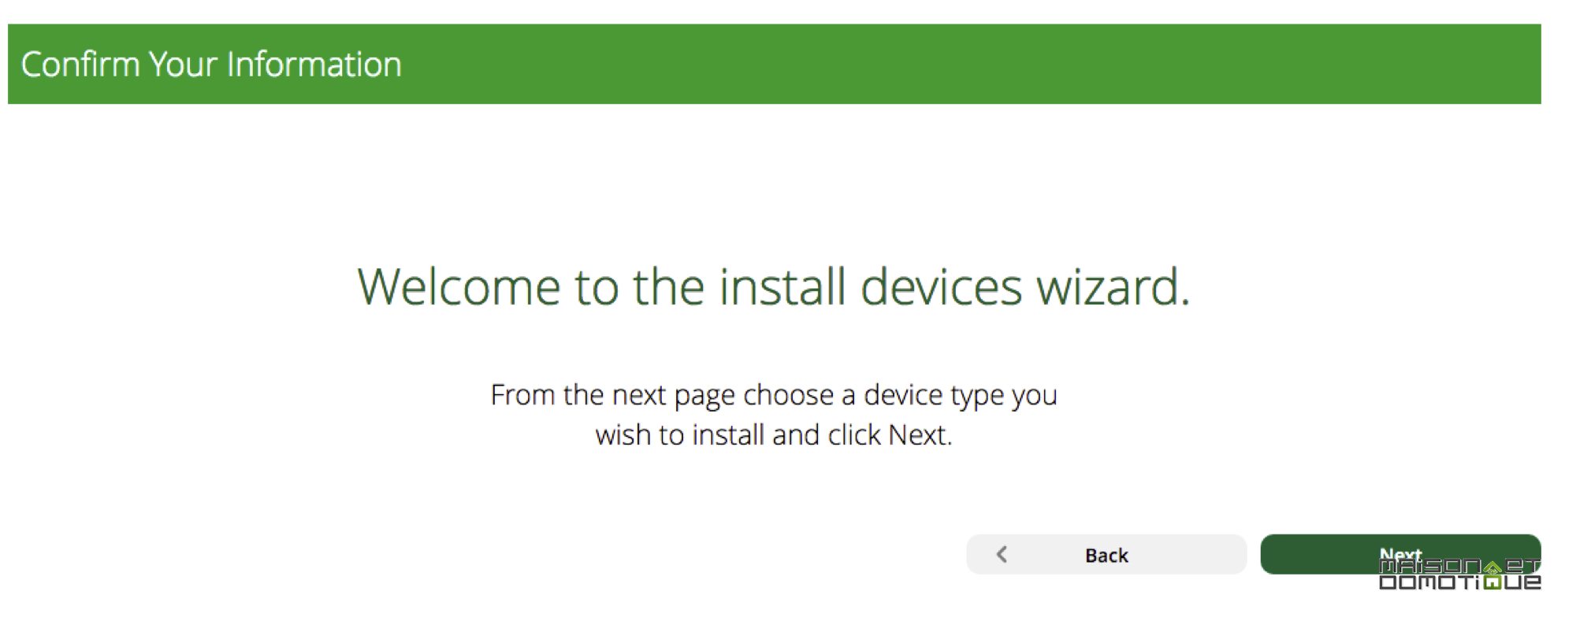Proceed with the green Next button

point(1400,554)
